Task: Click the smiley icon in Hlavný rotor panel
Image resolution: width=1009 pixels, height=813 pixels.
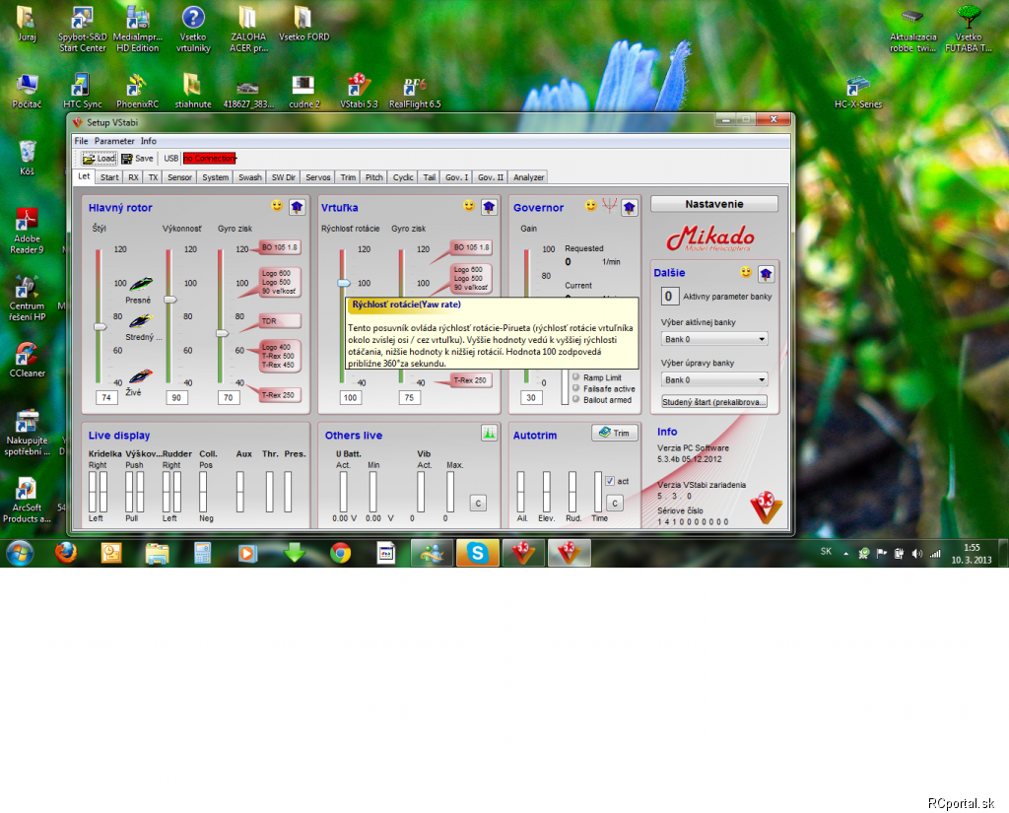Action: pyautogui.click(x=277, y=205)
